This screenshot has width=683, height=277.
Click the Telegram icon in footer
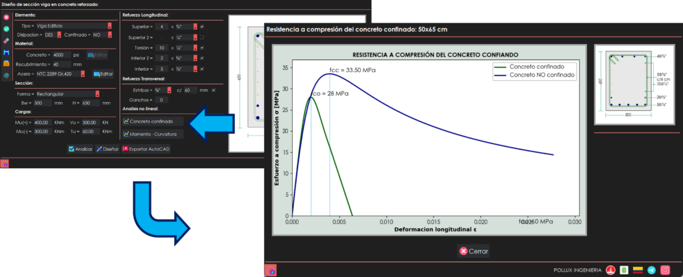tap(652, 270)
